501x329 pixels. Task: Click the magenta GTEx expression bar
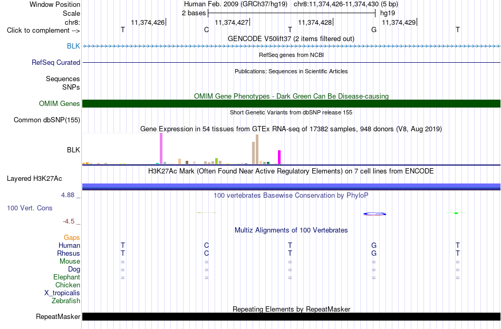[x=280, y=157]
